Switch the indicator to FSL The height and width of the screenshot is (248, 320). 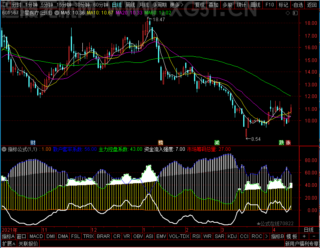click(76, 236)
